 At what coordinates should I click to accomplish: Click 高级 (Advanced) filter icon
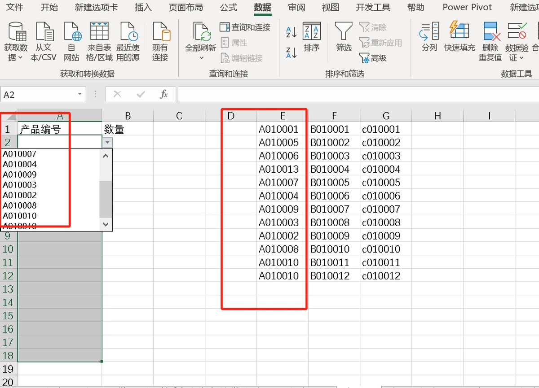tap(373, 58)
